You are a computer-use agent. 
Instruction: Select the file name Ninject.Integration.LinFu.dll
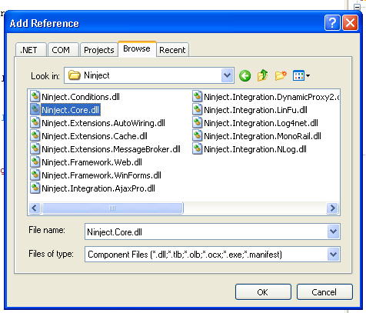pyautogui.click(x=255, y=110)
